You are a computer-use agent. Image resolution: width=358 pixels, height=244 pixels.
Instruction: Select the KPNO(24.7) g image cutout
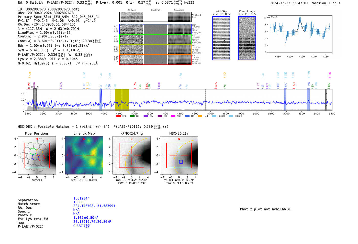coord(132,155)
